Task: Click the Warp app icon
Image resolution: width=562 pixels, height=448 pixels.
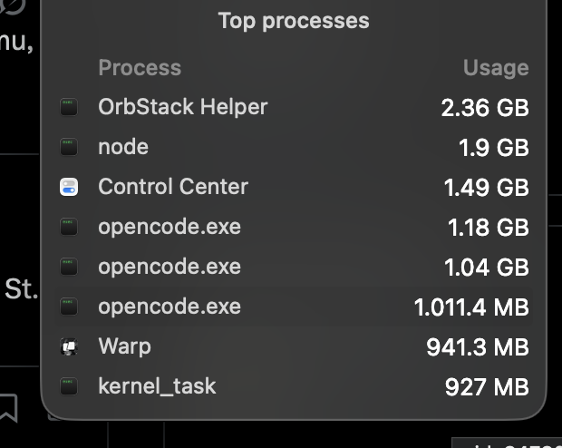Action: pyautogui.click(x=69, y=346)
